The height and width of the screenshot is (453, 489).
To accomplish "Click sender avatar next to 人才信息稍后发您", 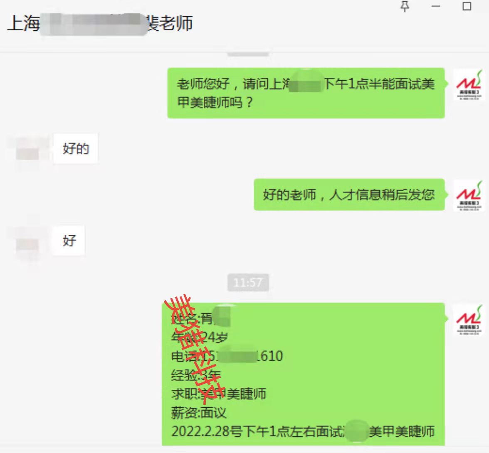I will (x=469, y=195).
